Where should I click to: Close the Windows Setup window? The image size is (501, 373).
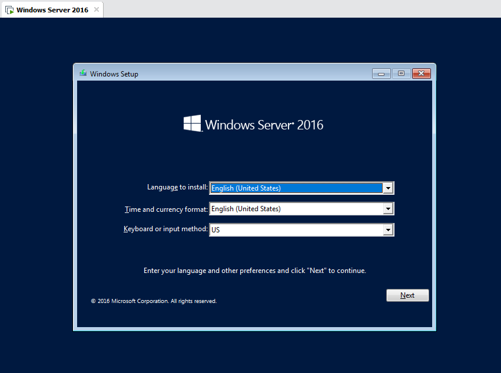(422, 74)
